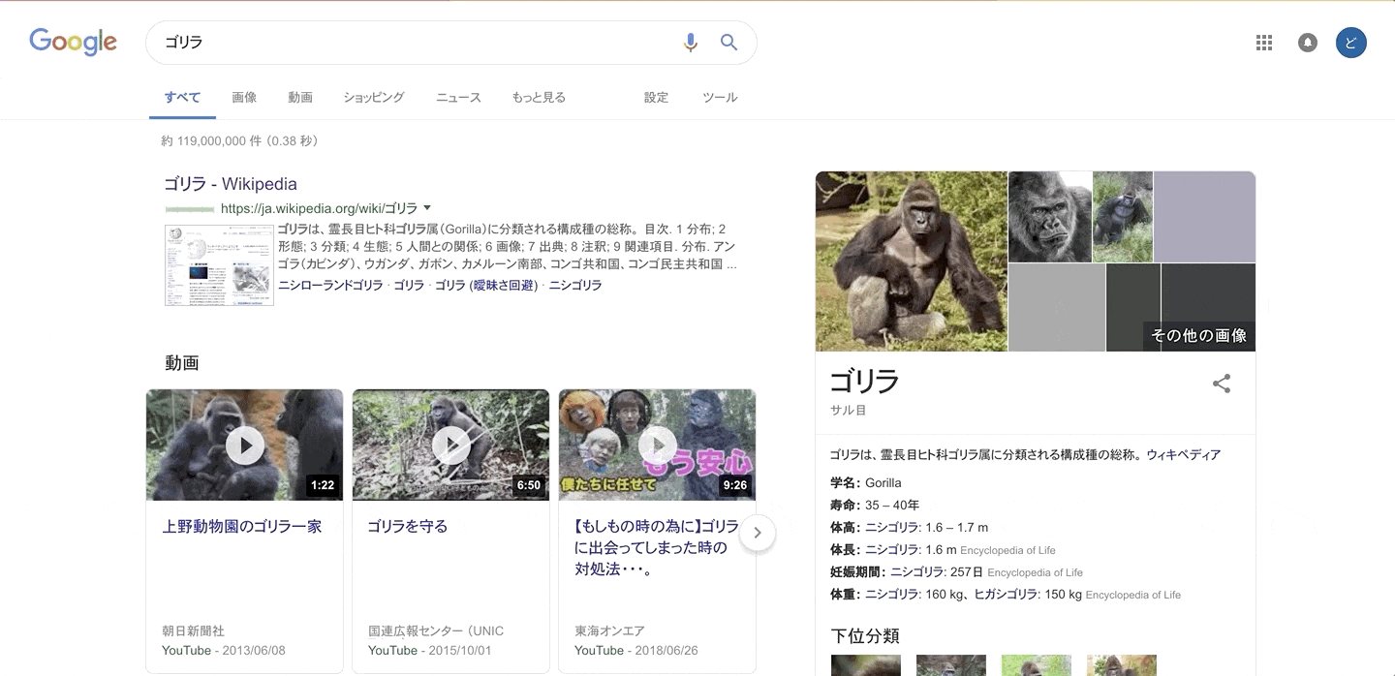
Task: Open the ニシローランドゴリラ sitelink
Action: point(330,286)
